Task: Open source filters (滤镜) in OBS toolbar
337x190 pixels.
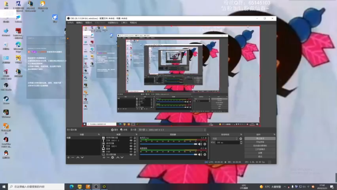Action: (124, 130)
